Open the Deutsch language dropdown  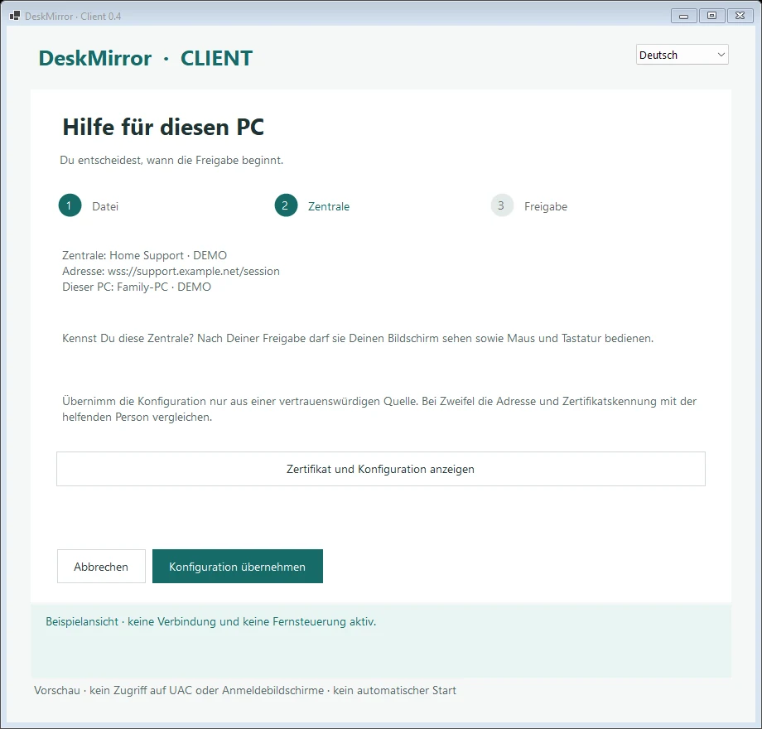(682, 55)
